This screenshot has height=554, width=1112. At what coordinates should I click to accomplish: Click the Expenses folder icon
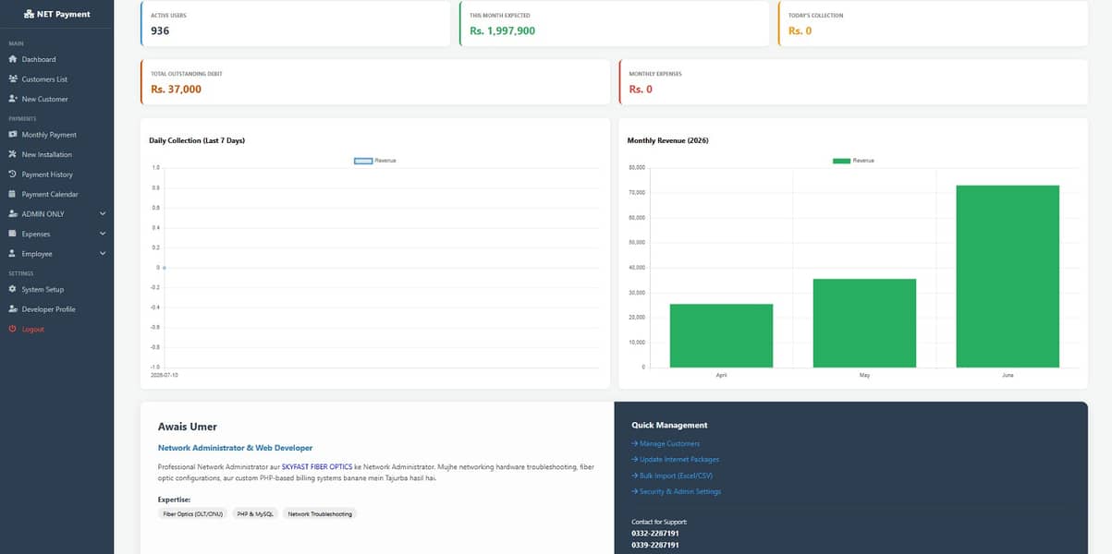click(13, 234)
